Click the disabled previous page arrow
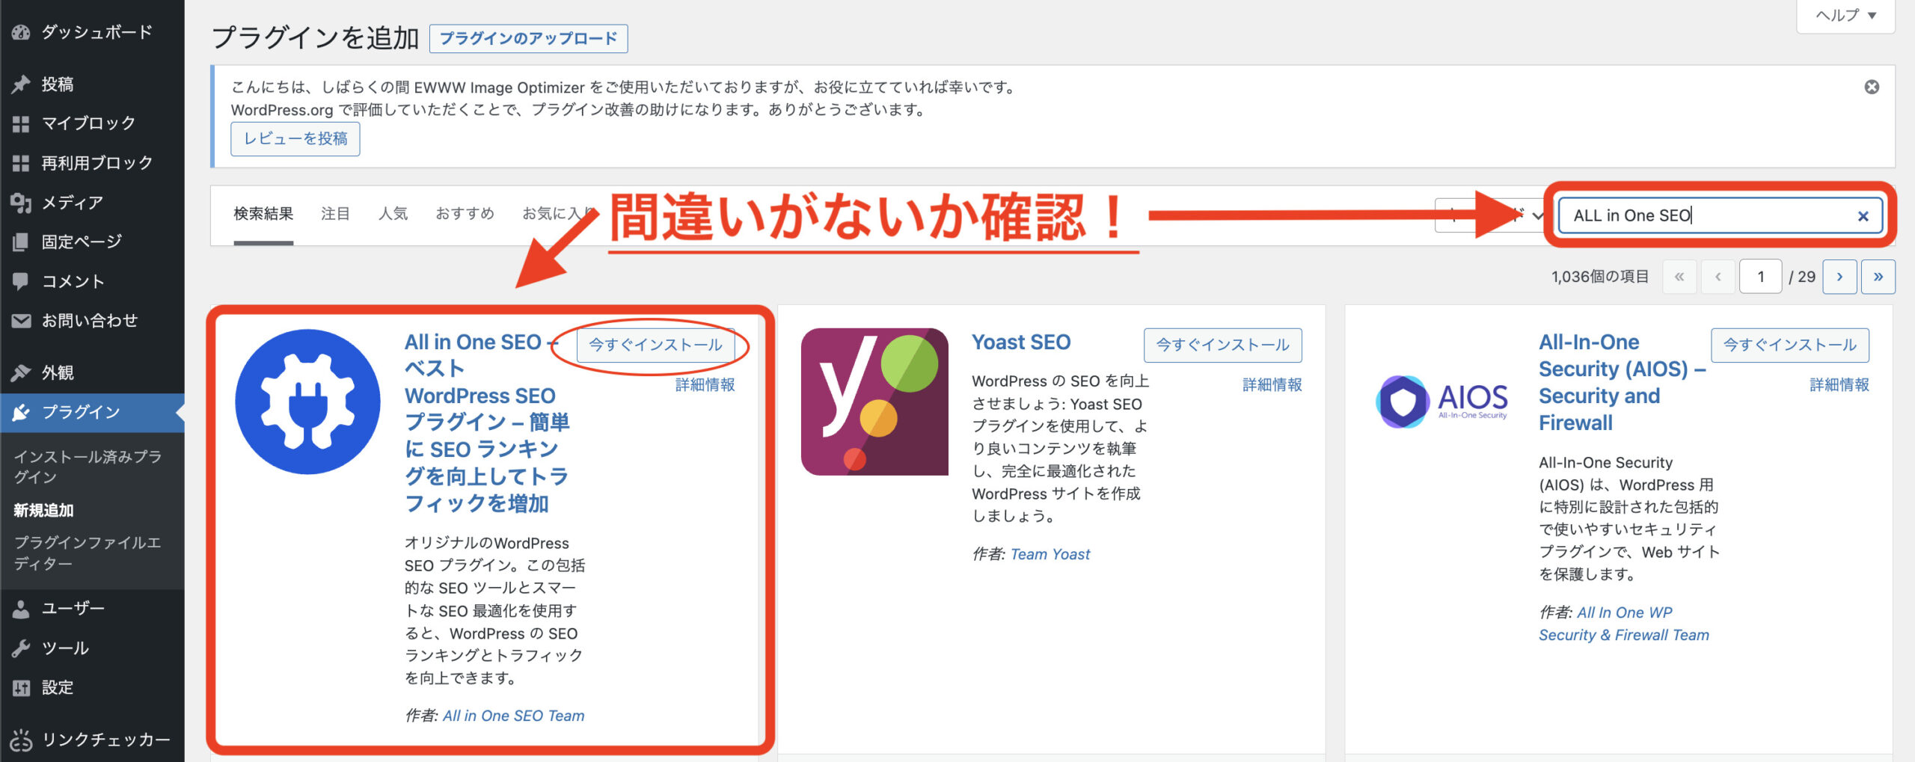 pyautogui.click(x=1718, y=277)
